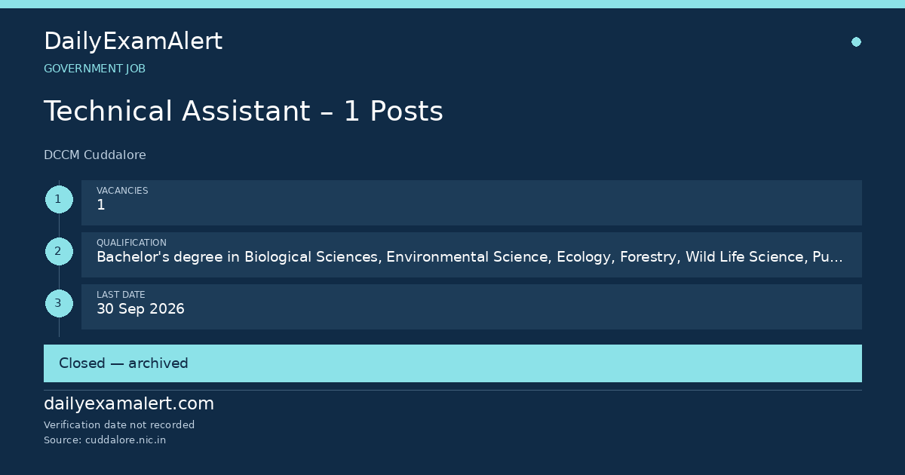The width and height of the screenshot is (905, 475).
Task: Click the vacancies value 1
Action: 101,205
